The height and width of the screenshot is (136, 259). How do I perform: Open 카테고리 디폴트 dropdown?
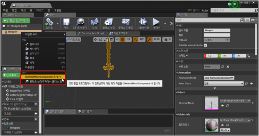pos(217,40)
